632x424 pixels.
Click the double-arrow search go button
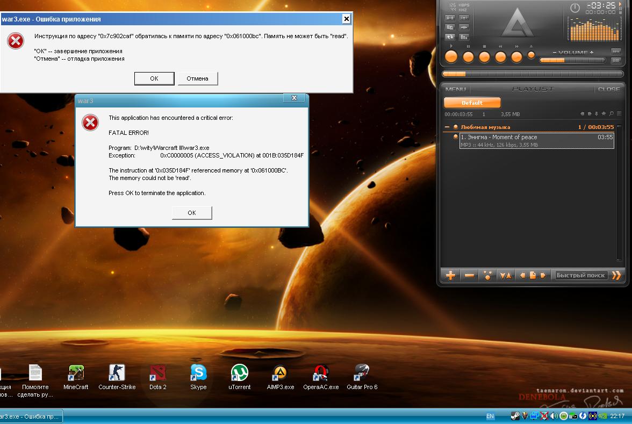(616, 275)
